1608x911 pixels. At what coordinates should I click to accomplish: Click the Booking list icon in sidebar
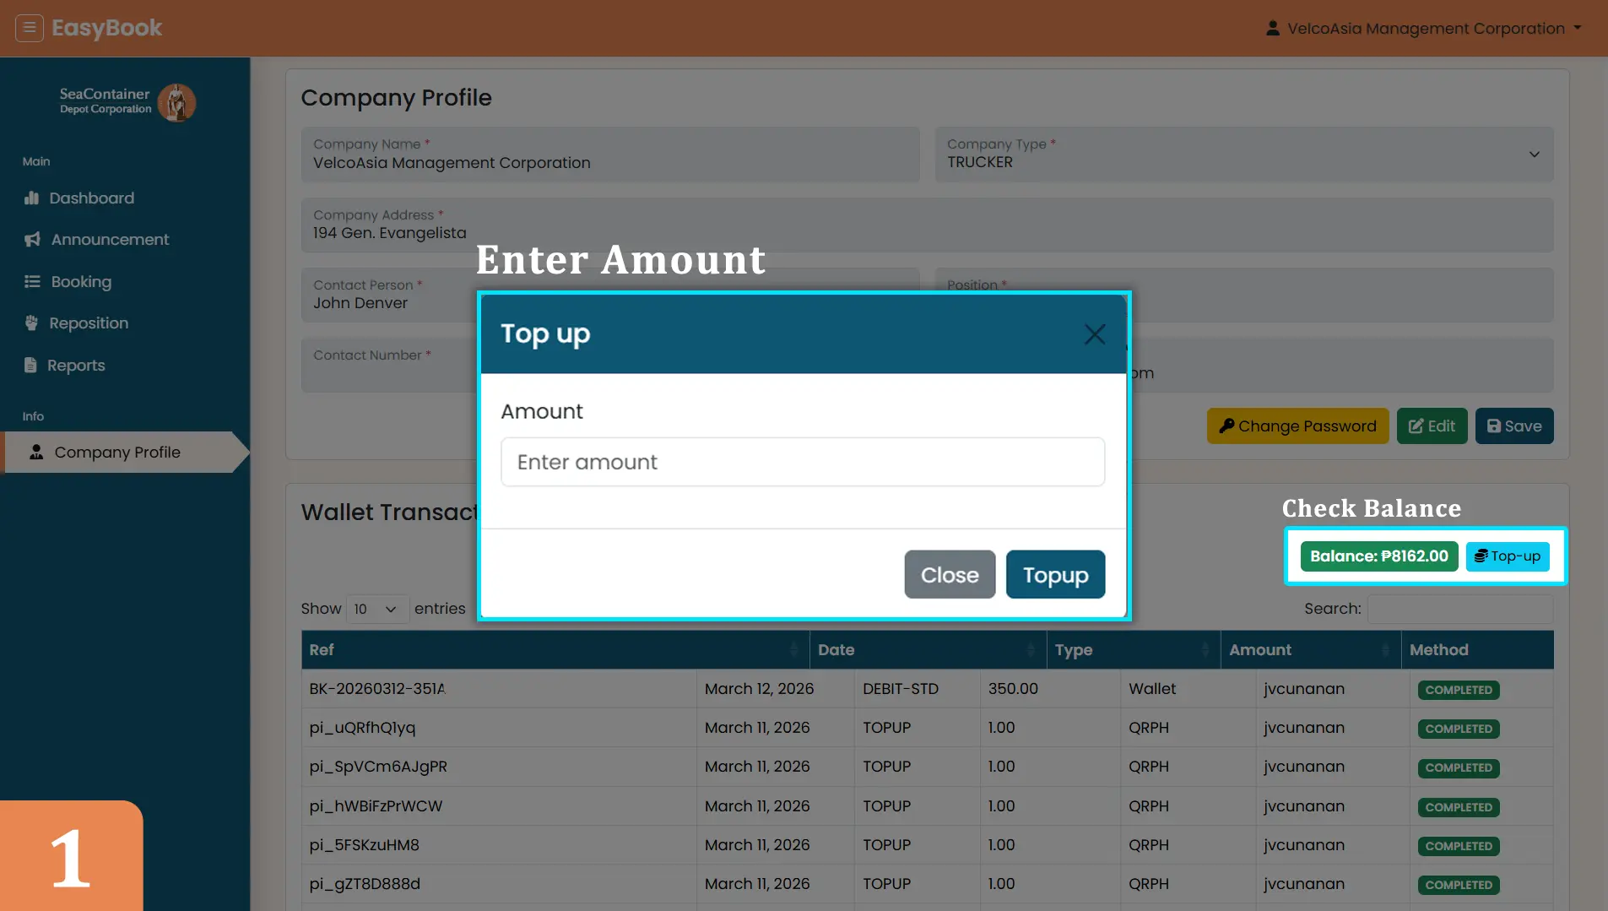[32, 282]
